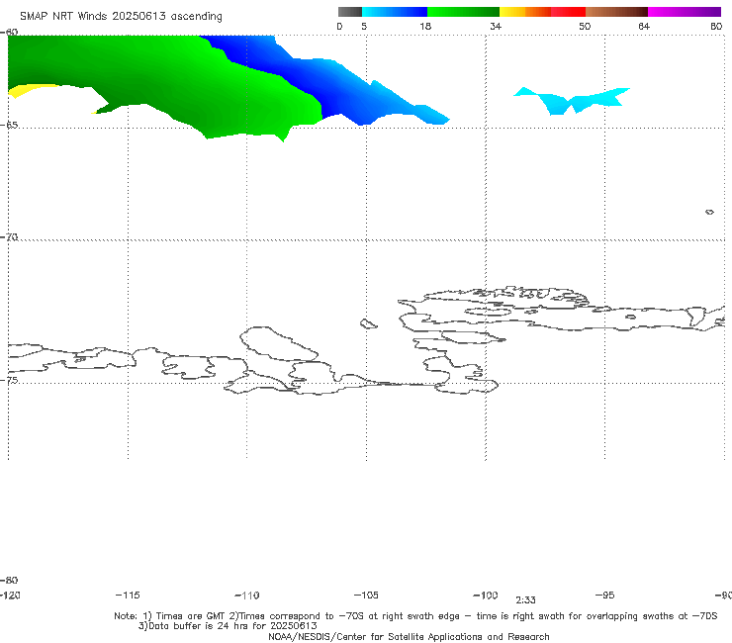Click the color bar label '18'
The width and height of the screenshot is (732, 643).
coord(425,26)
